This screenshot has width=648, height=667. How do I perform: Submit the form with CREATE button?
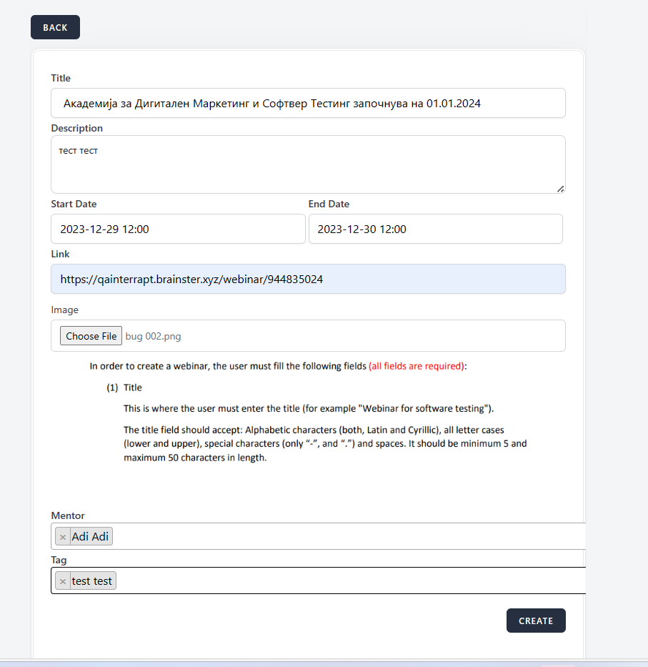pos(535,621)
